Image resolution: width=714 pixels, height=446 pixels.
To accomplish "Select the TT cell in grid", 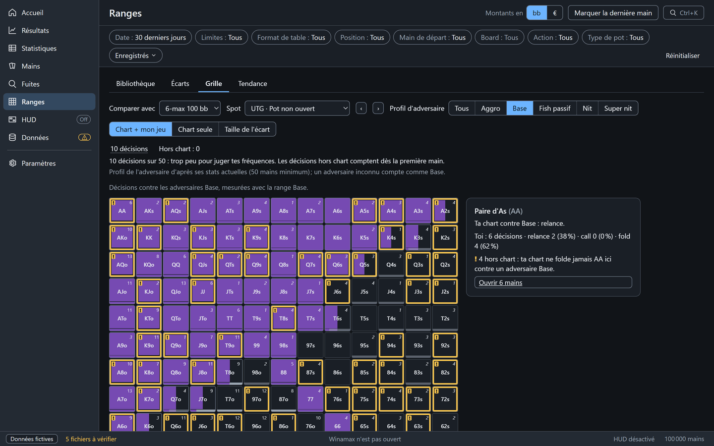I will click(x=230, y=318).
